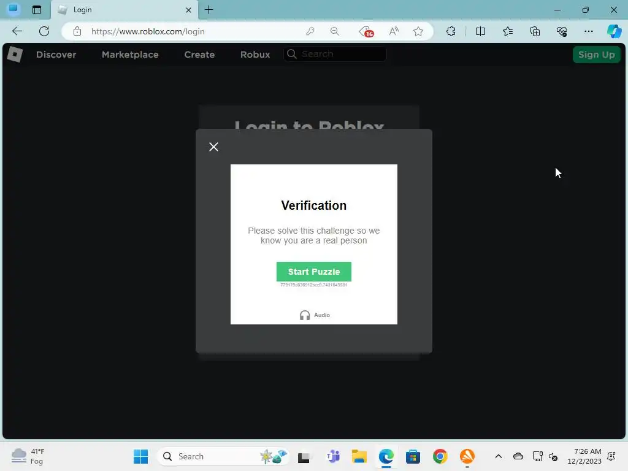Viewport: 628px width, 471px height.
Task: Open the Windows Start menu
Action: coord(140,456)
